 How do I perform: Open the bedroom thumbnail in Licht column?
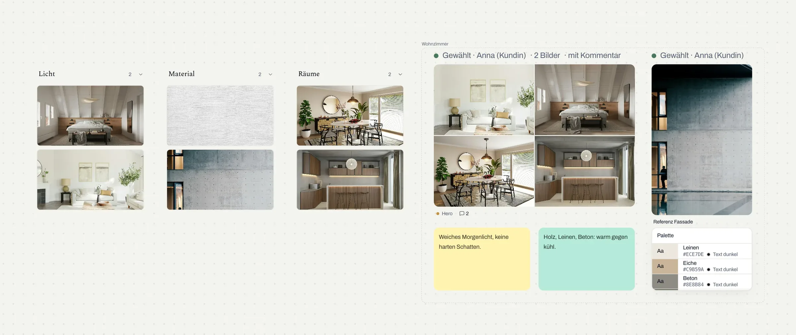[90, 115]
